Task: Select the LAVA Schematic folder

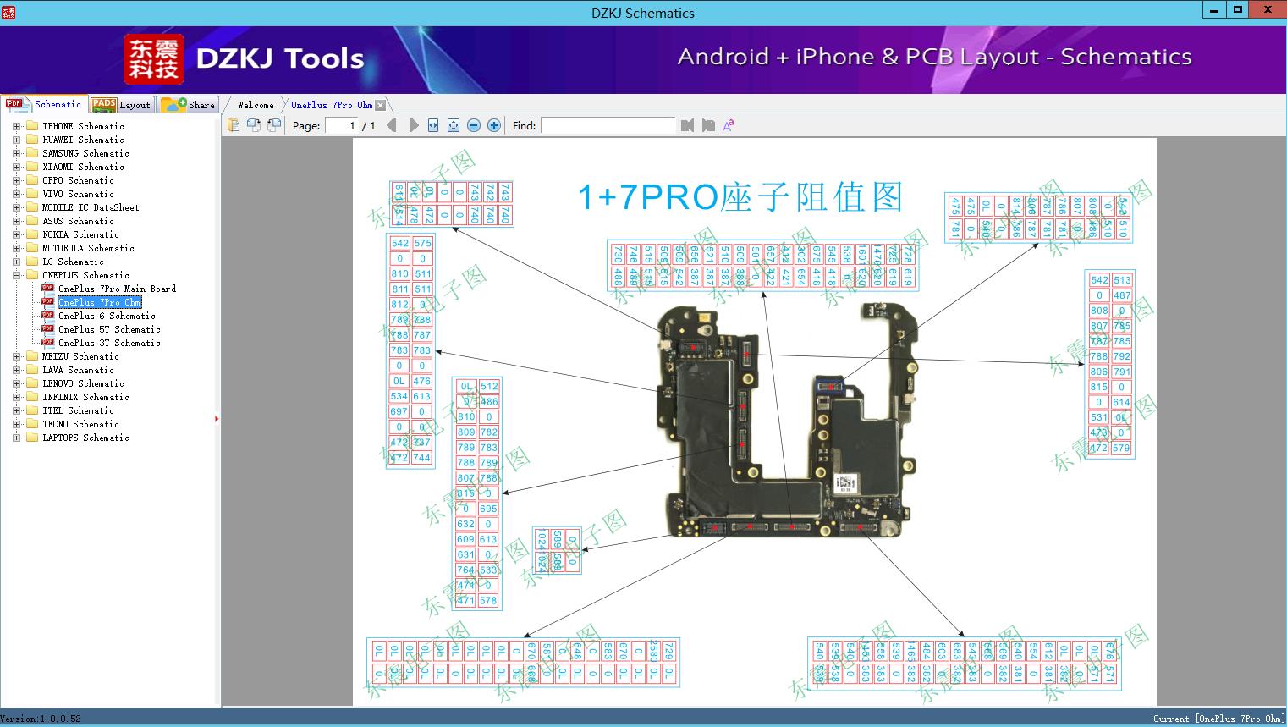Action: click(x=79, y=370)
